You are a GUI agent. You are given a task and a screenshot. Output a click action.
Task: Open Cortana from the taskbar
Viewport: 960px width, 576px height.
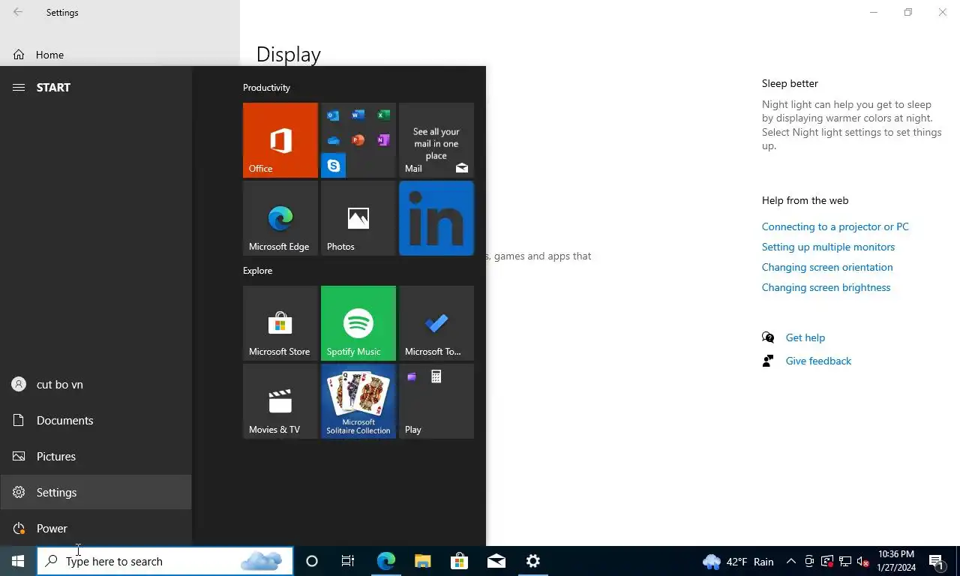coord(312,561)
